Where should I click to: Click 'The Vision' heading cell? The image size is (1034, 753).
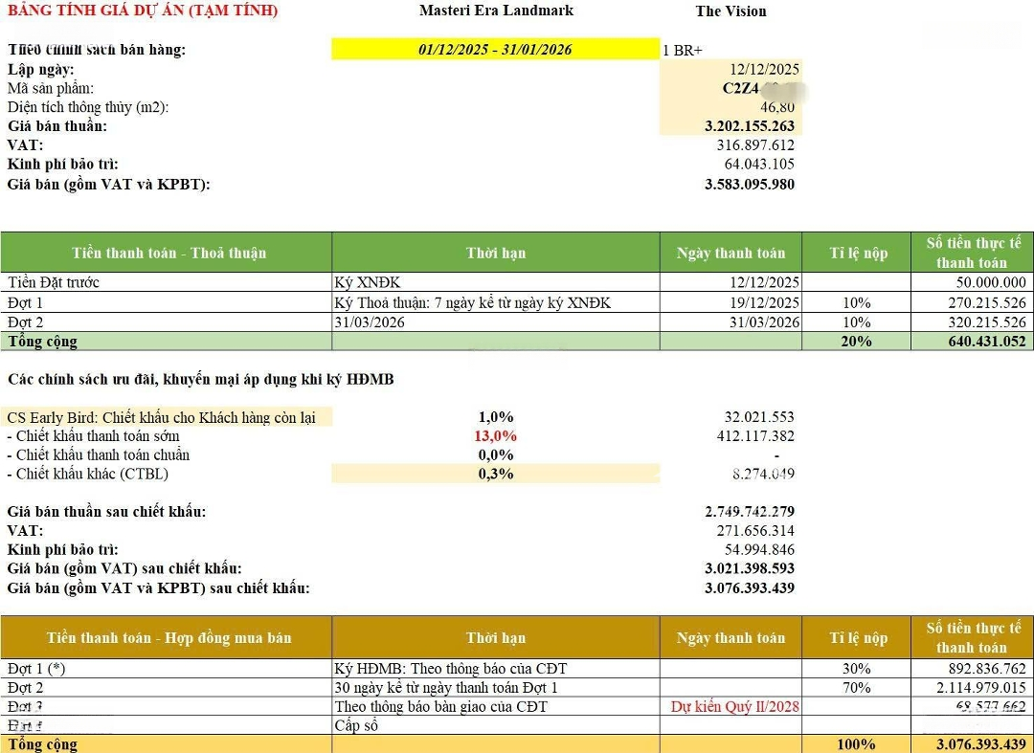click(731, 11)
